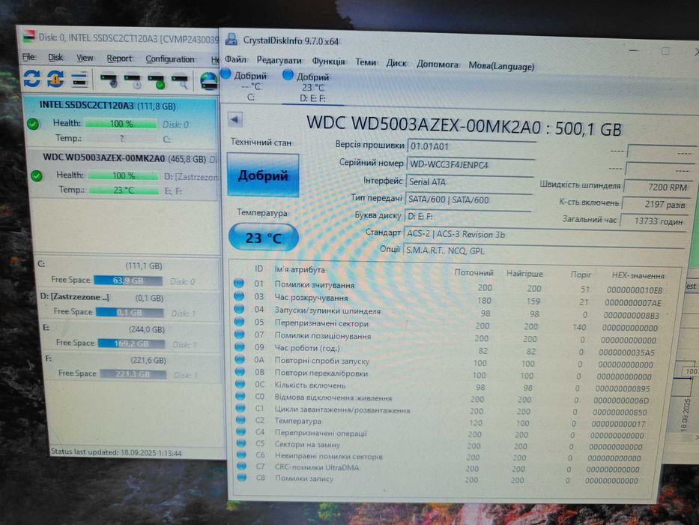Image resolution: width=699 pixels, height=525 pixels.
Task: Click status circle of attribute 03 Час розкручування
Action: click(239, 295)
